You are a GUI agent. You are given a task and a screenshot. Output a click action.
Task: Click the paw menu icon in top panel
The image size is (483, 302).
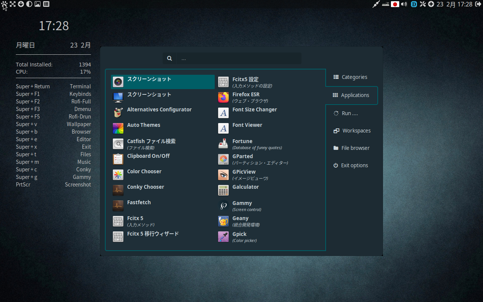tap(4, 4)
